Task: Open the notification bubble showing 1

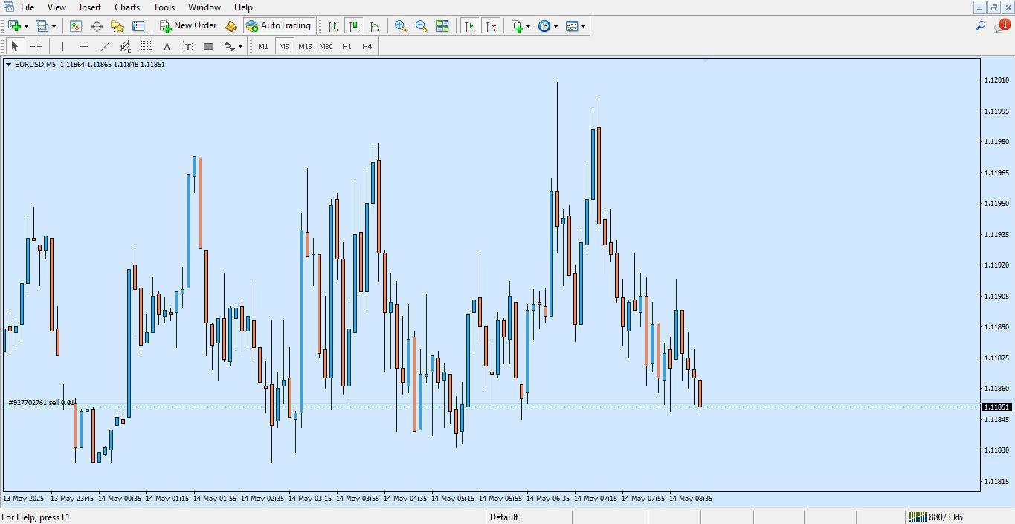Action: pos(1002,25)
